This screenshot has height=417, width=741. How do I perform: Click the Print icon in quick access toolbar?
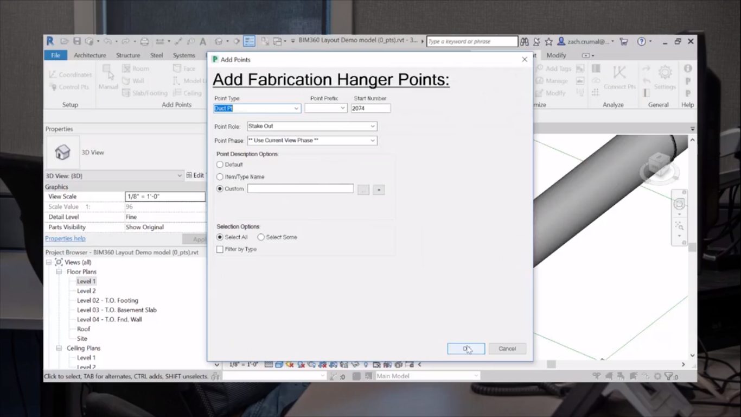[x=144, y=41]
